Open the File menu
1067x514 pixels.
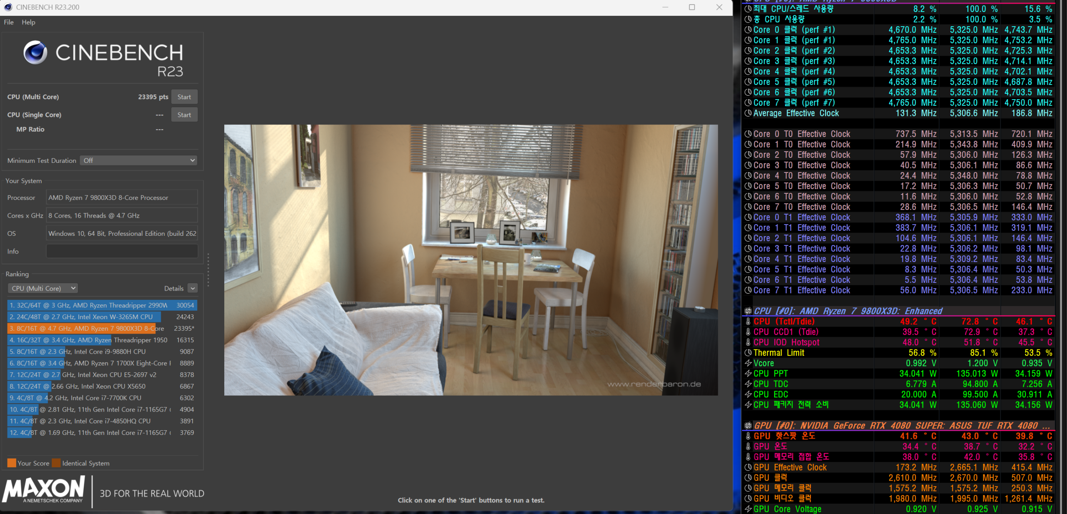click(9, 22)
